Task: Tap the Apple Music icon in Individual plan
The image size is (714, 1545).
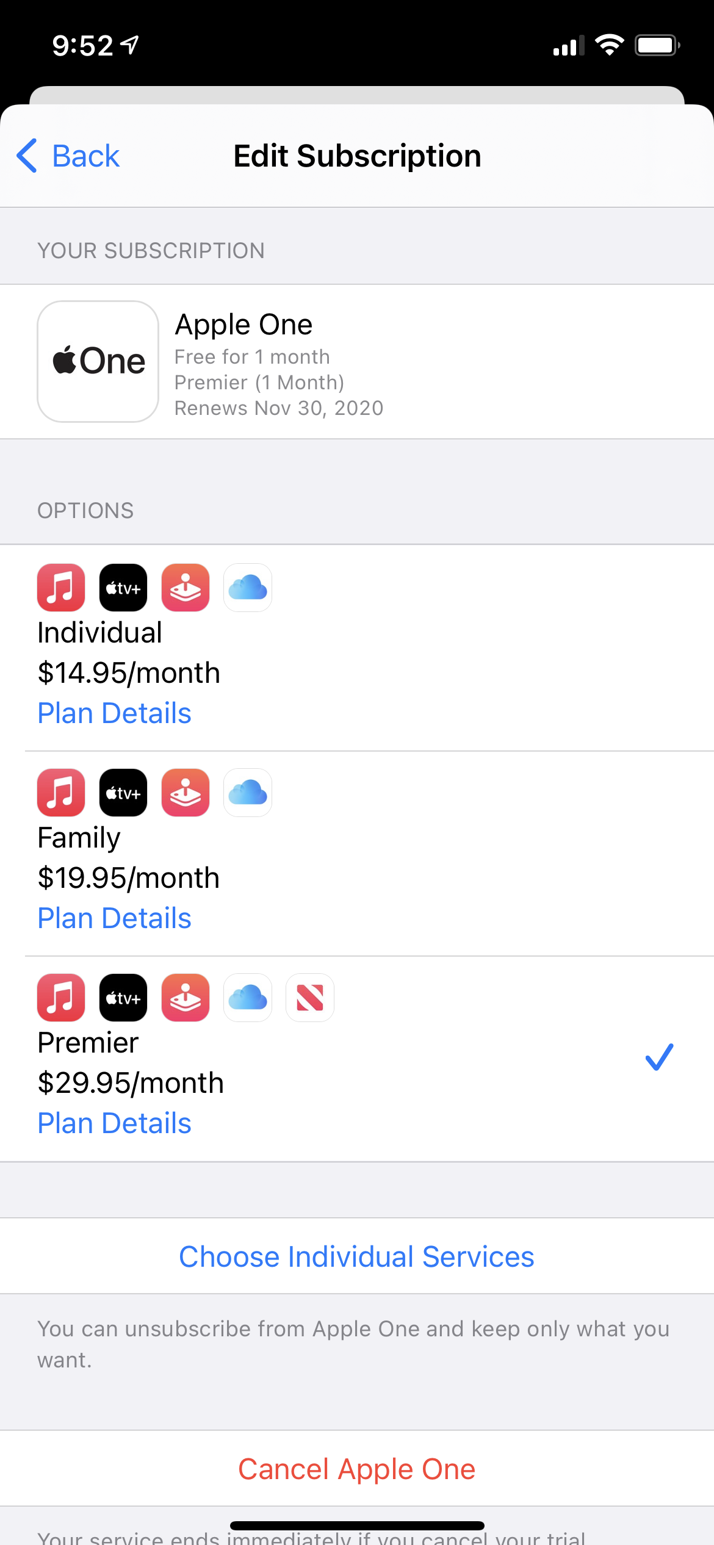Action: coord(61,588)
